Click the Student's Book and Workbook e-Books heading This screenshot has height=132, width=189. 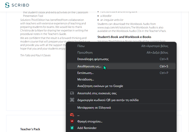click(124, 37)
